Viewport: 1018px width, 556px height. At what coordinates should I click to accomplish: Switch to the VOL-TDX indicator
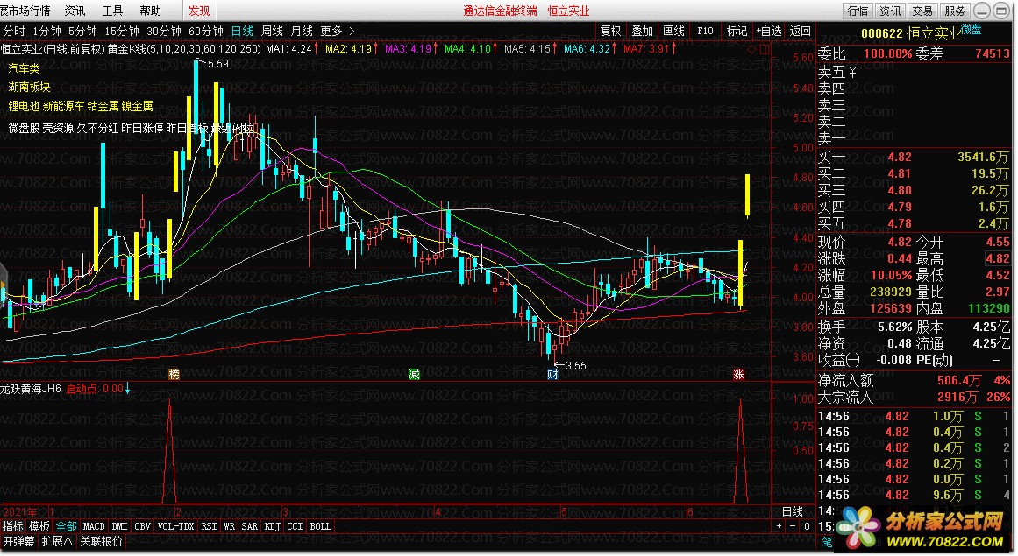point(175,526)
